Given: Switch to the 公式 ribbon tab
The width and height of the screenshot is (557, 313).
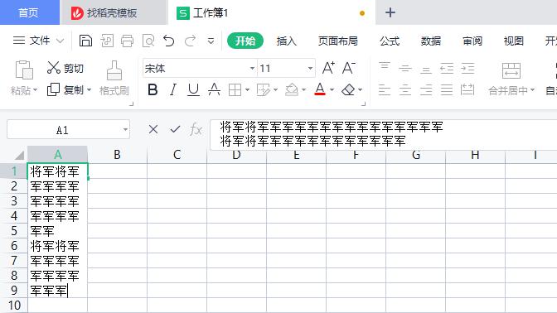Looking at the screenshot, I should pos(390,41).
